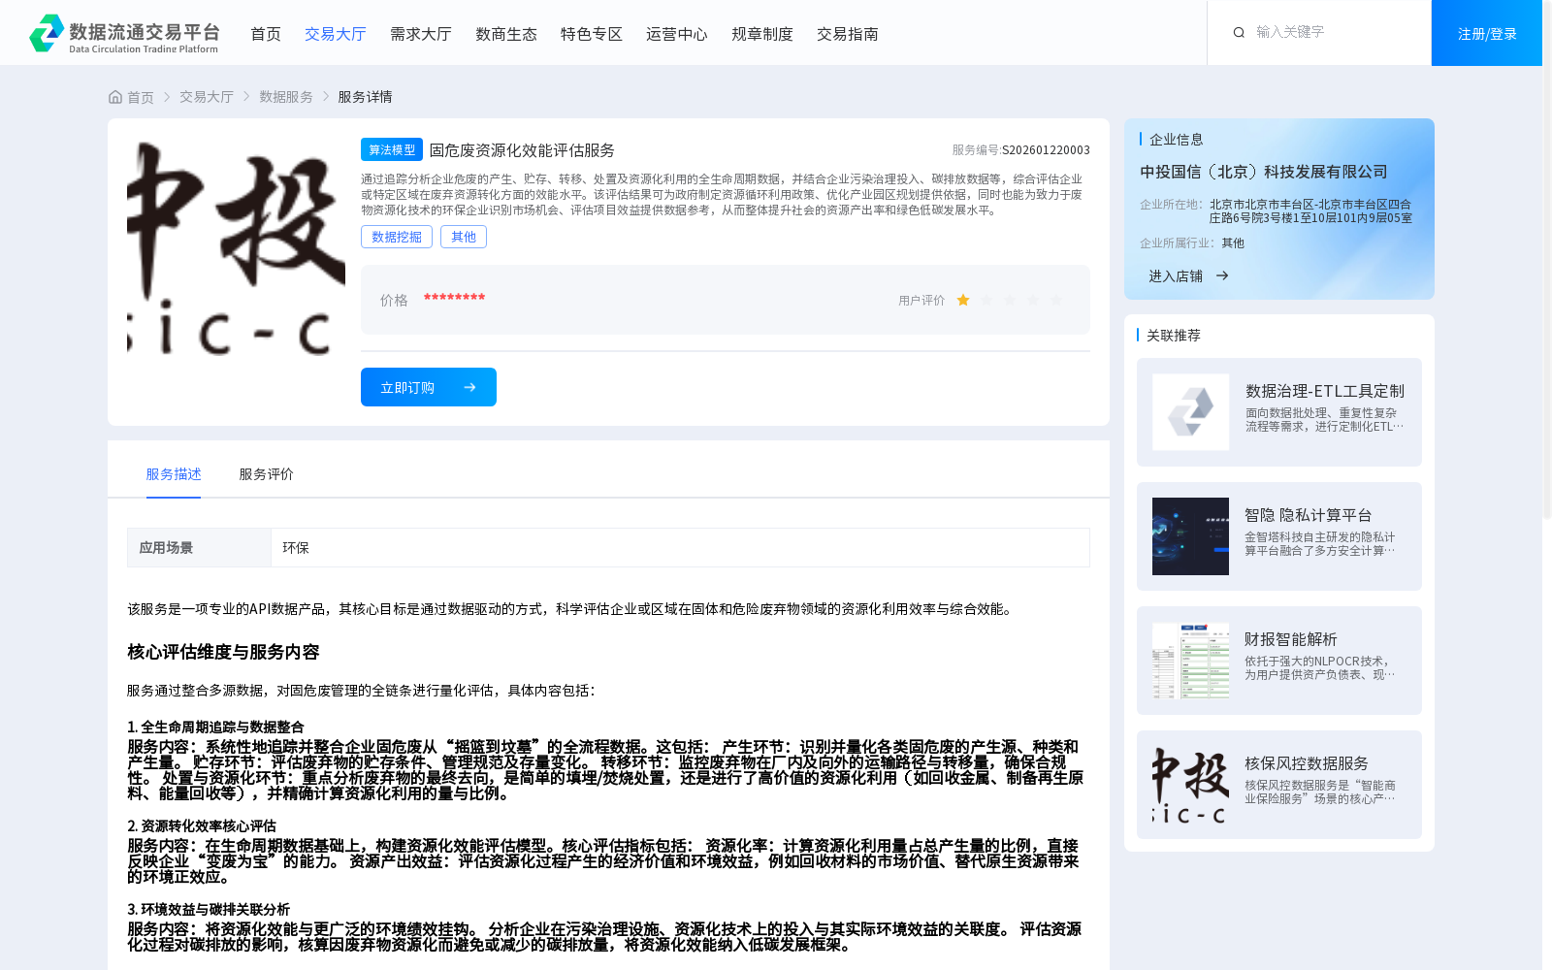Click the home icon in the breadcrumb
This screenshot has width=1552, height=970.
(x=115, y=97)
